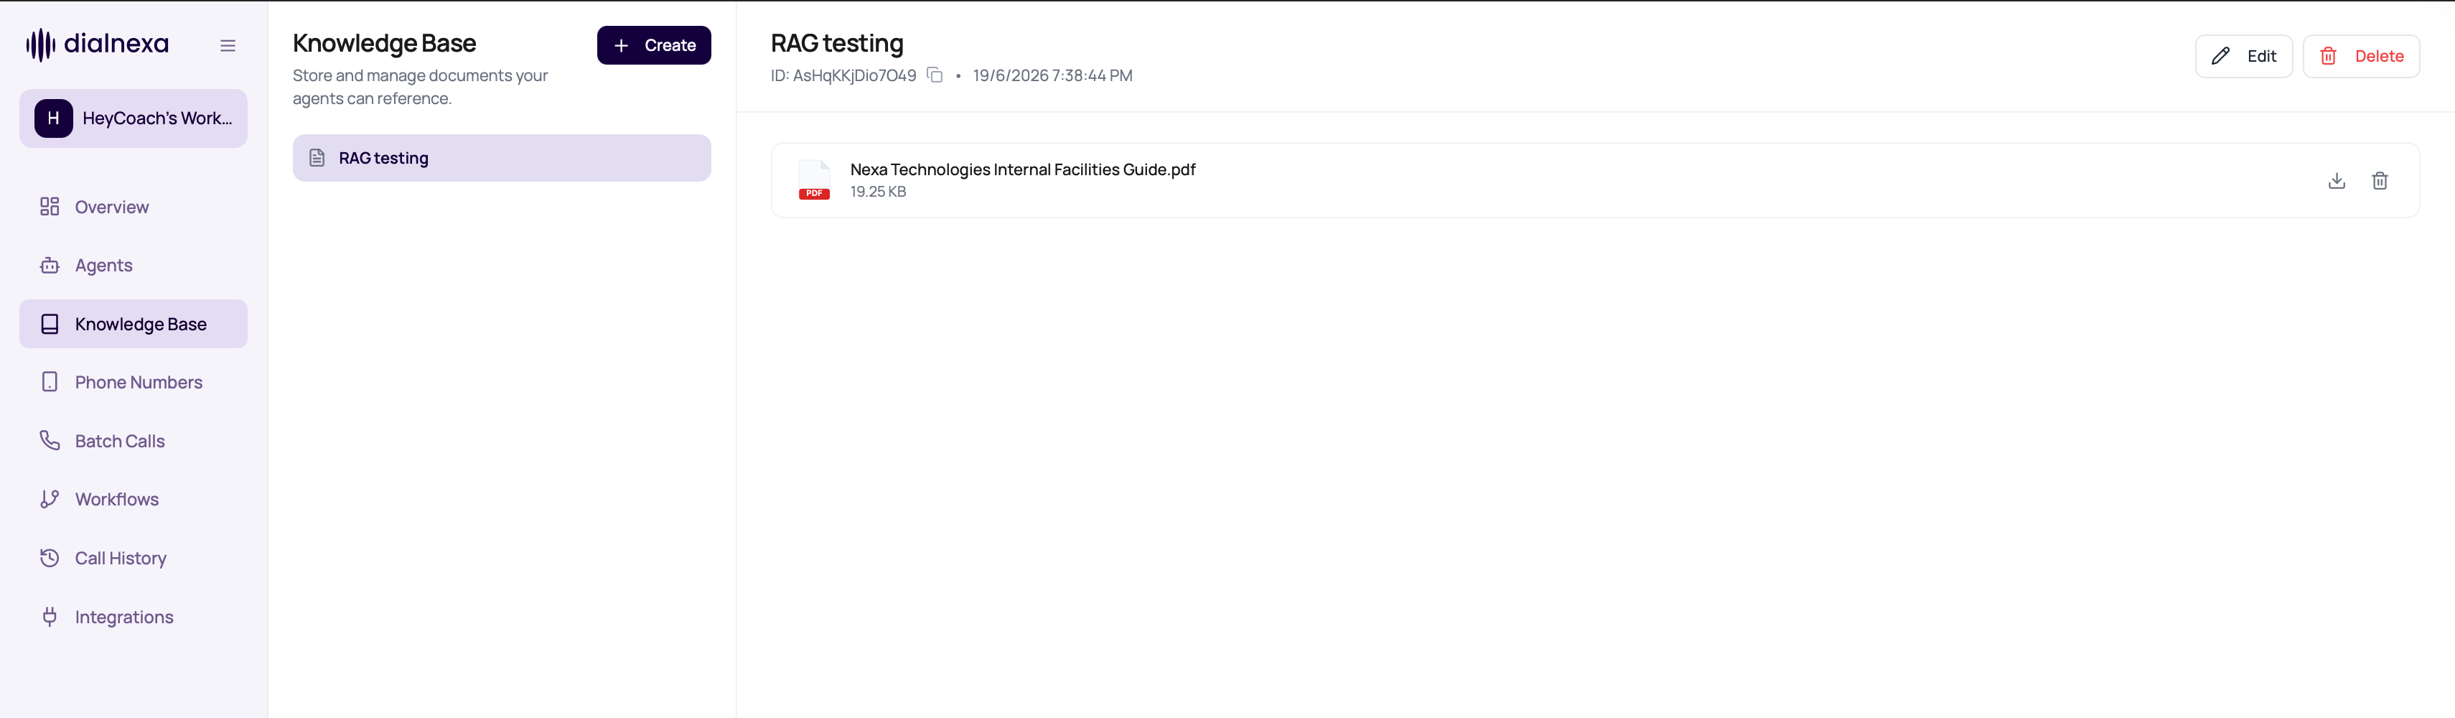The width and height of the screenshot is (2455, 718).
Task: Click the Phone Numbers device icon
Action: pos(50,383)
